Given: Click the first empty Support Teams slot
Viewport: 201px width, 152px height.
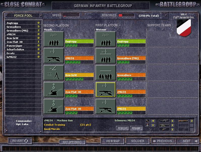Looking at the screenshot, I should [173, 39].
